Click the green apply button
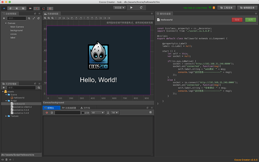 click(x=250, y=19)
